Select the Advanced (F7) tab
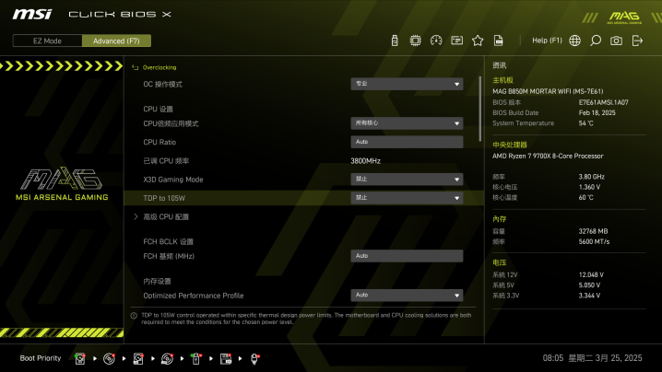 point(116,41)
